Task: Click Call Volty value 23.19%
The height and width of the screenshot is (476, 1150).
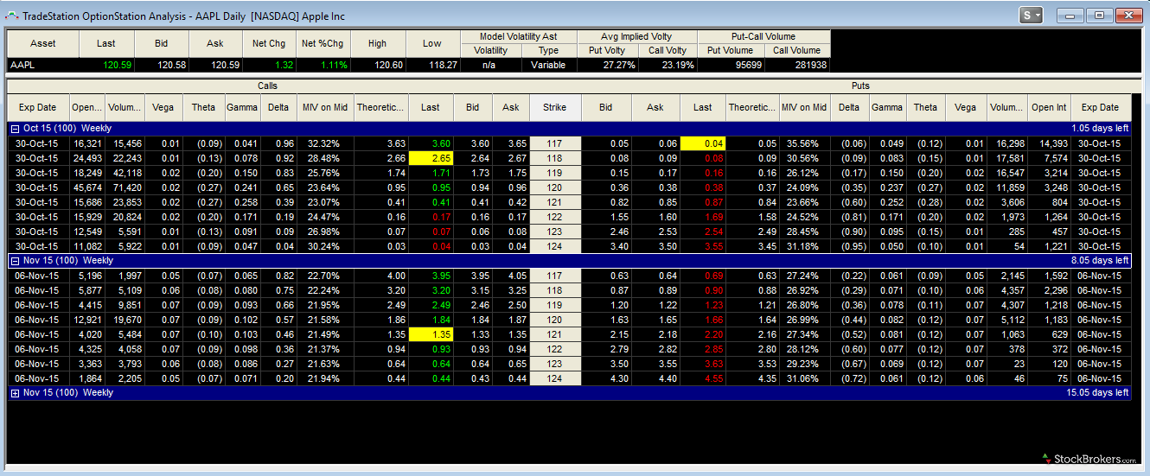Action: pos(677,65)
